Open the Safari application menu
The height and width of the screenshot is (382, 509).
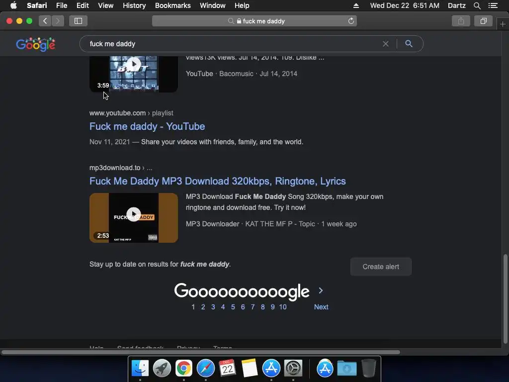tap(37, 5)
